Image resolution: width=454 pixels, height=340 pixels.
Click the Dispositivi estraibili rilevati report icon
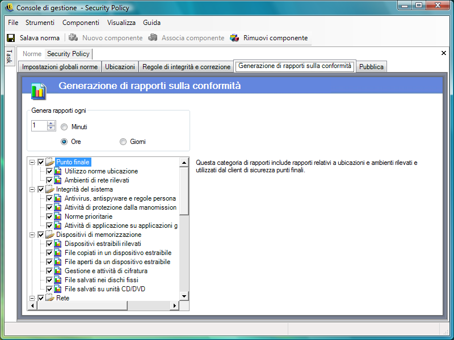coord(58,244)
